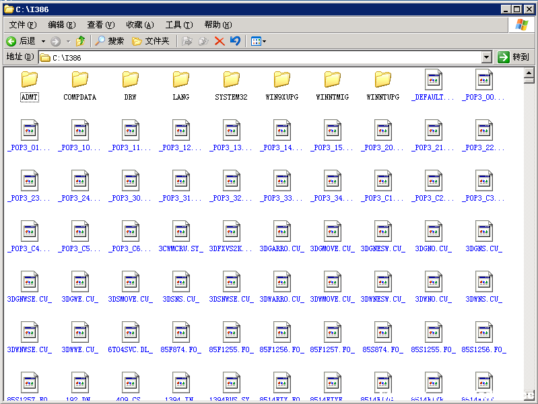Open the 工具(T) menu

(x=178, y=25)
